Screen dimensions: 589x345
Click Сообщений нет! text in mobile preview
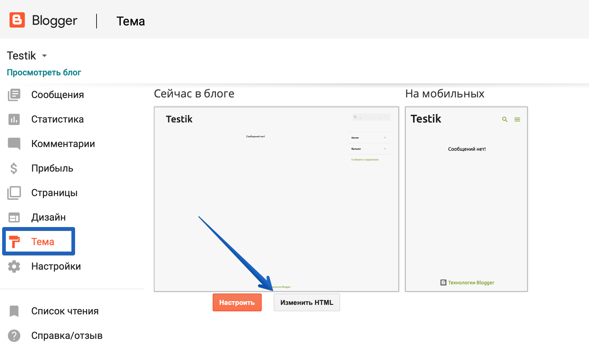(x=467, y=149)
